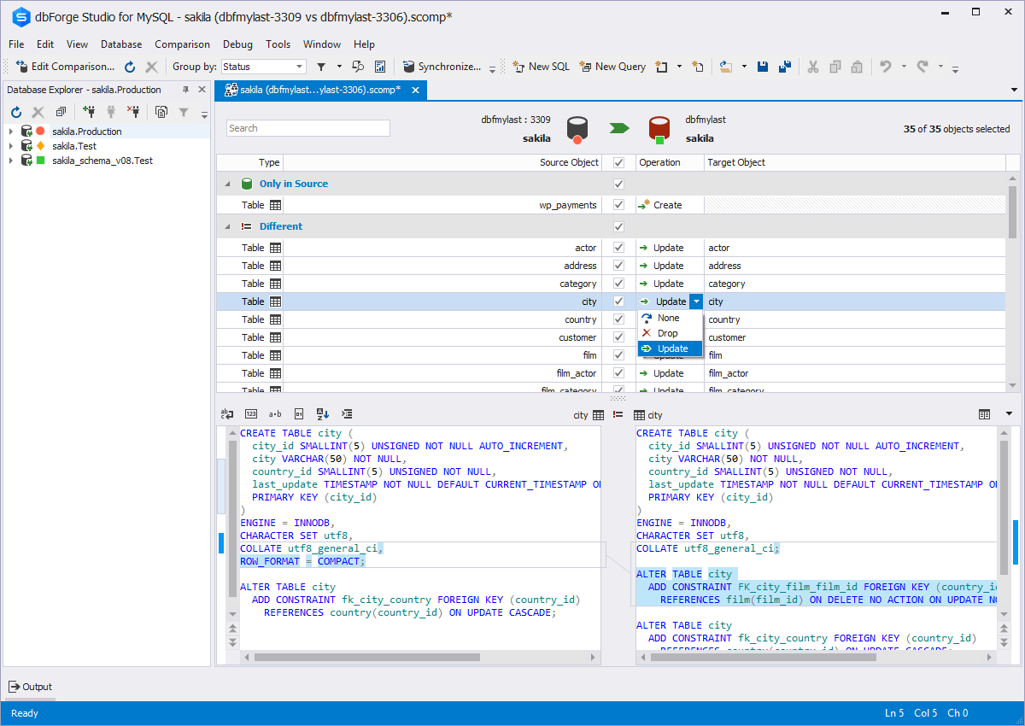Click the New Query toolbar icon
Viewport: 1025px width, 726px height.
[612, 67]
